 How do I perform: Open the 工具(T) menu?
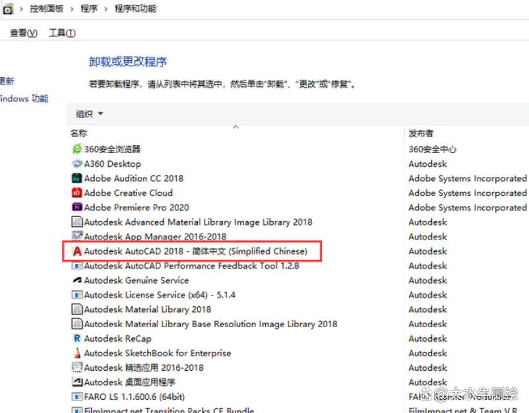coord(63,33)
